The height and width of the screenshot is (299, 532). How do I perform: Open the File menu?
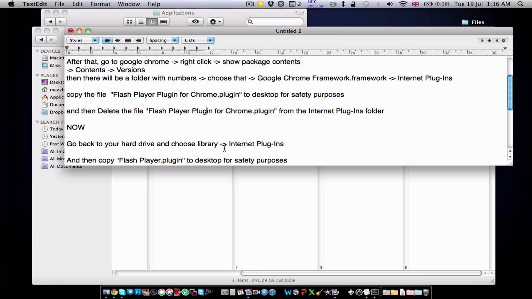click(x=59, y=4)
